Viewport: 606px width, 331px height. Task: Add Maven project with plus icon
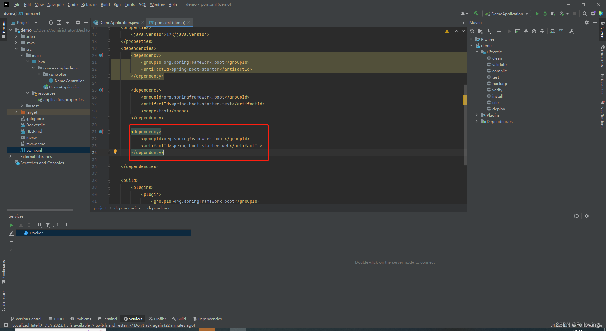pos(499,31)
